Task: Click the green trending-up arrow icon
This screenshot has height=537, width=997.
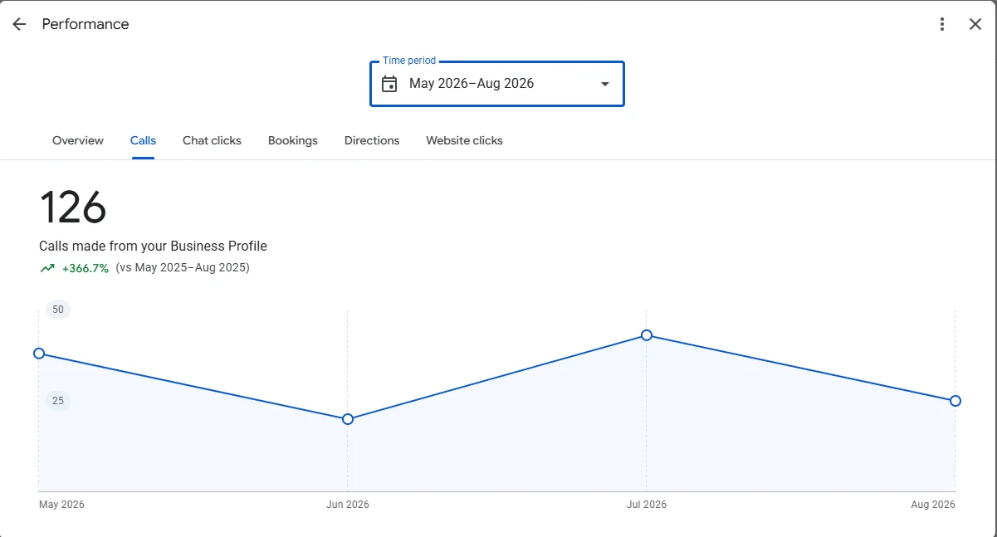Action: pyautogui.click(x=47, y=268)
